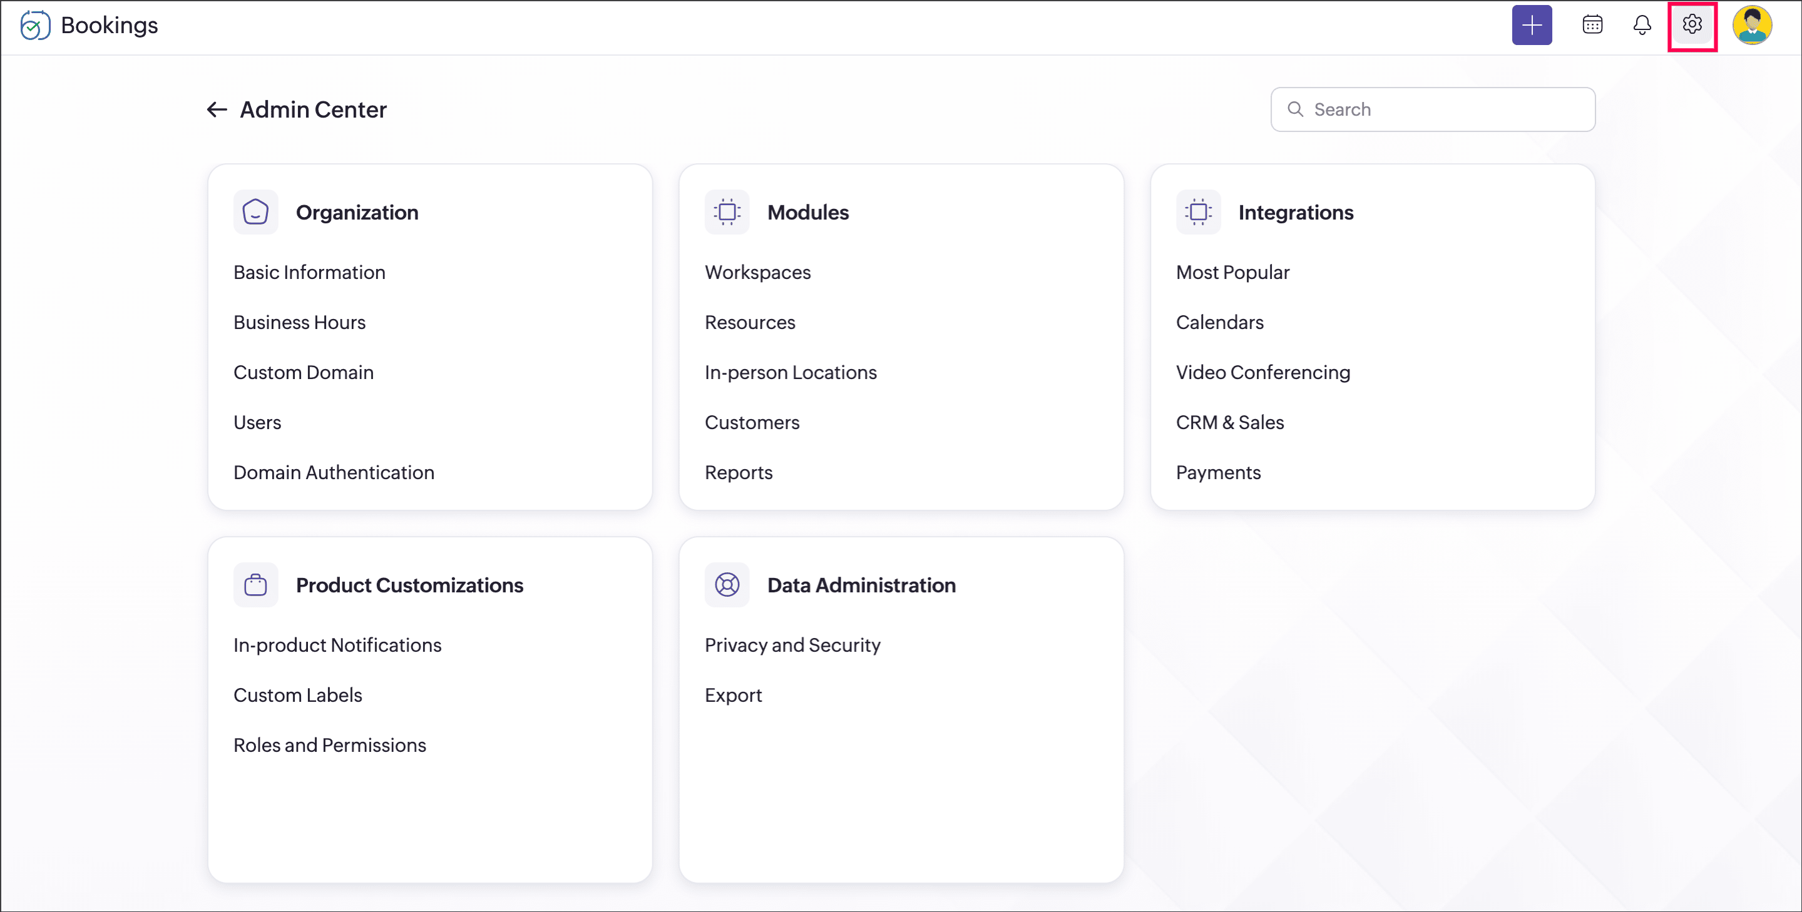Click the Data Administration lifebuoy icon

tap(727, 584)
